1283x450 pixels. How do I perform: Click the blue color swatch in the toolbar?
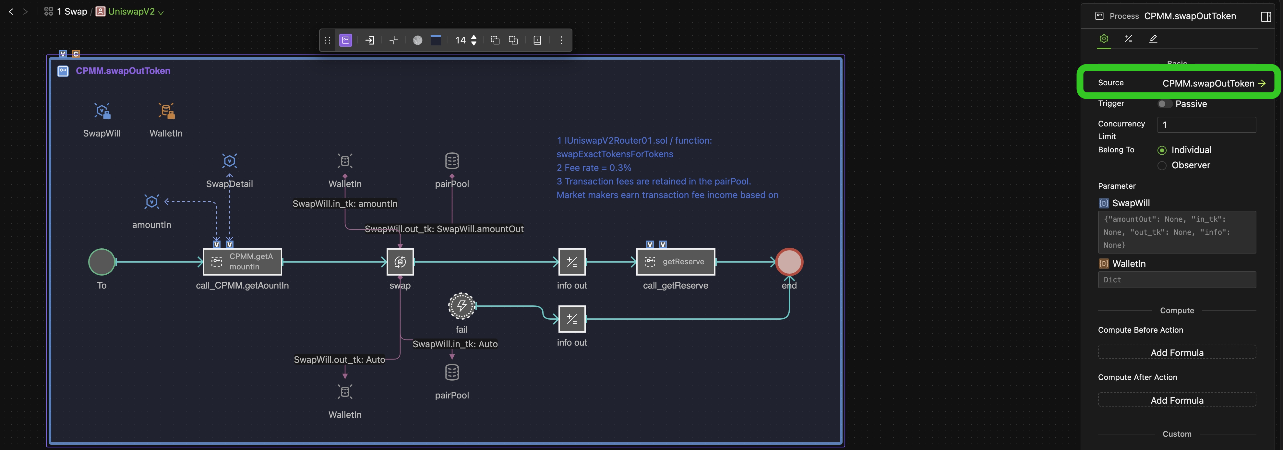tap(436, 40)
